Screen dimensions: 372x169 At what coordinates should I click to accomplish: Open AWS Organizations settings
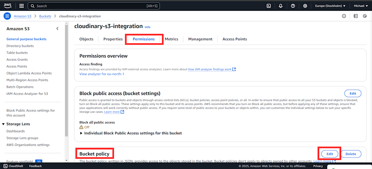[x=28, y=145]
